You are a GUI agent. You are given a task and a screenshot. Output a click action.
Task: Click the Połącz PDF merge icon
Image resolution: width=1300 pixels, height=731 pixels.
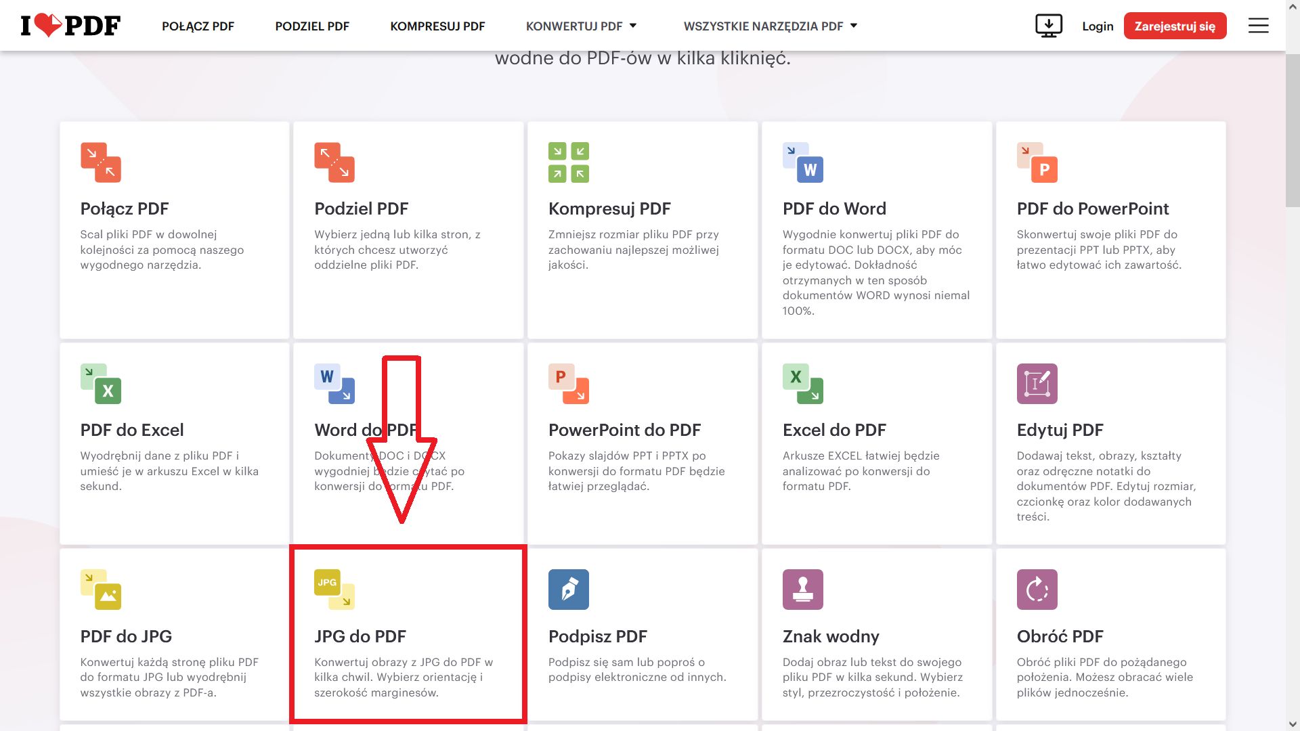click(x=100, y=162)
